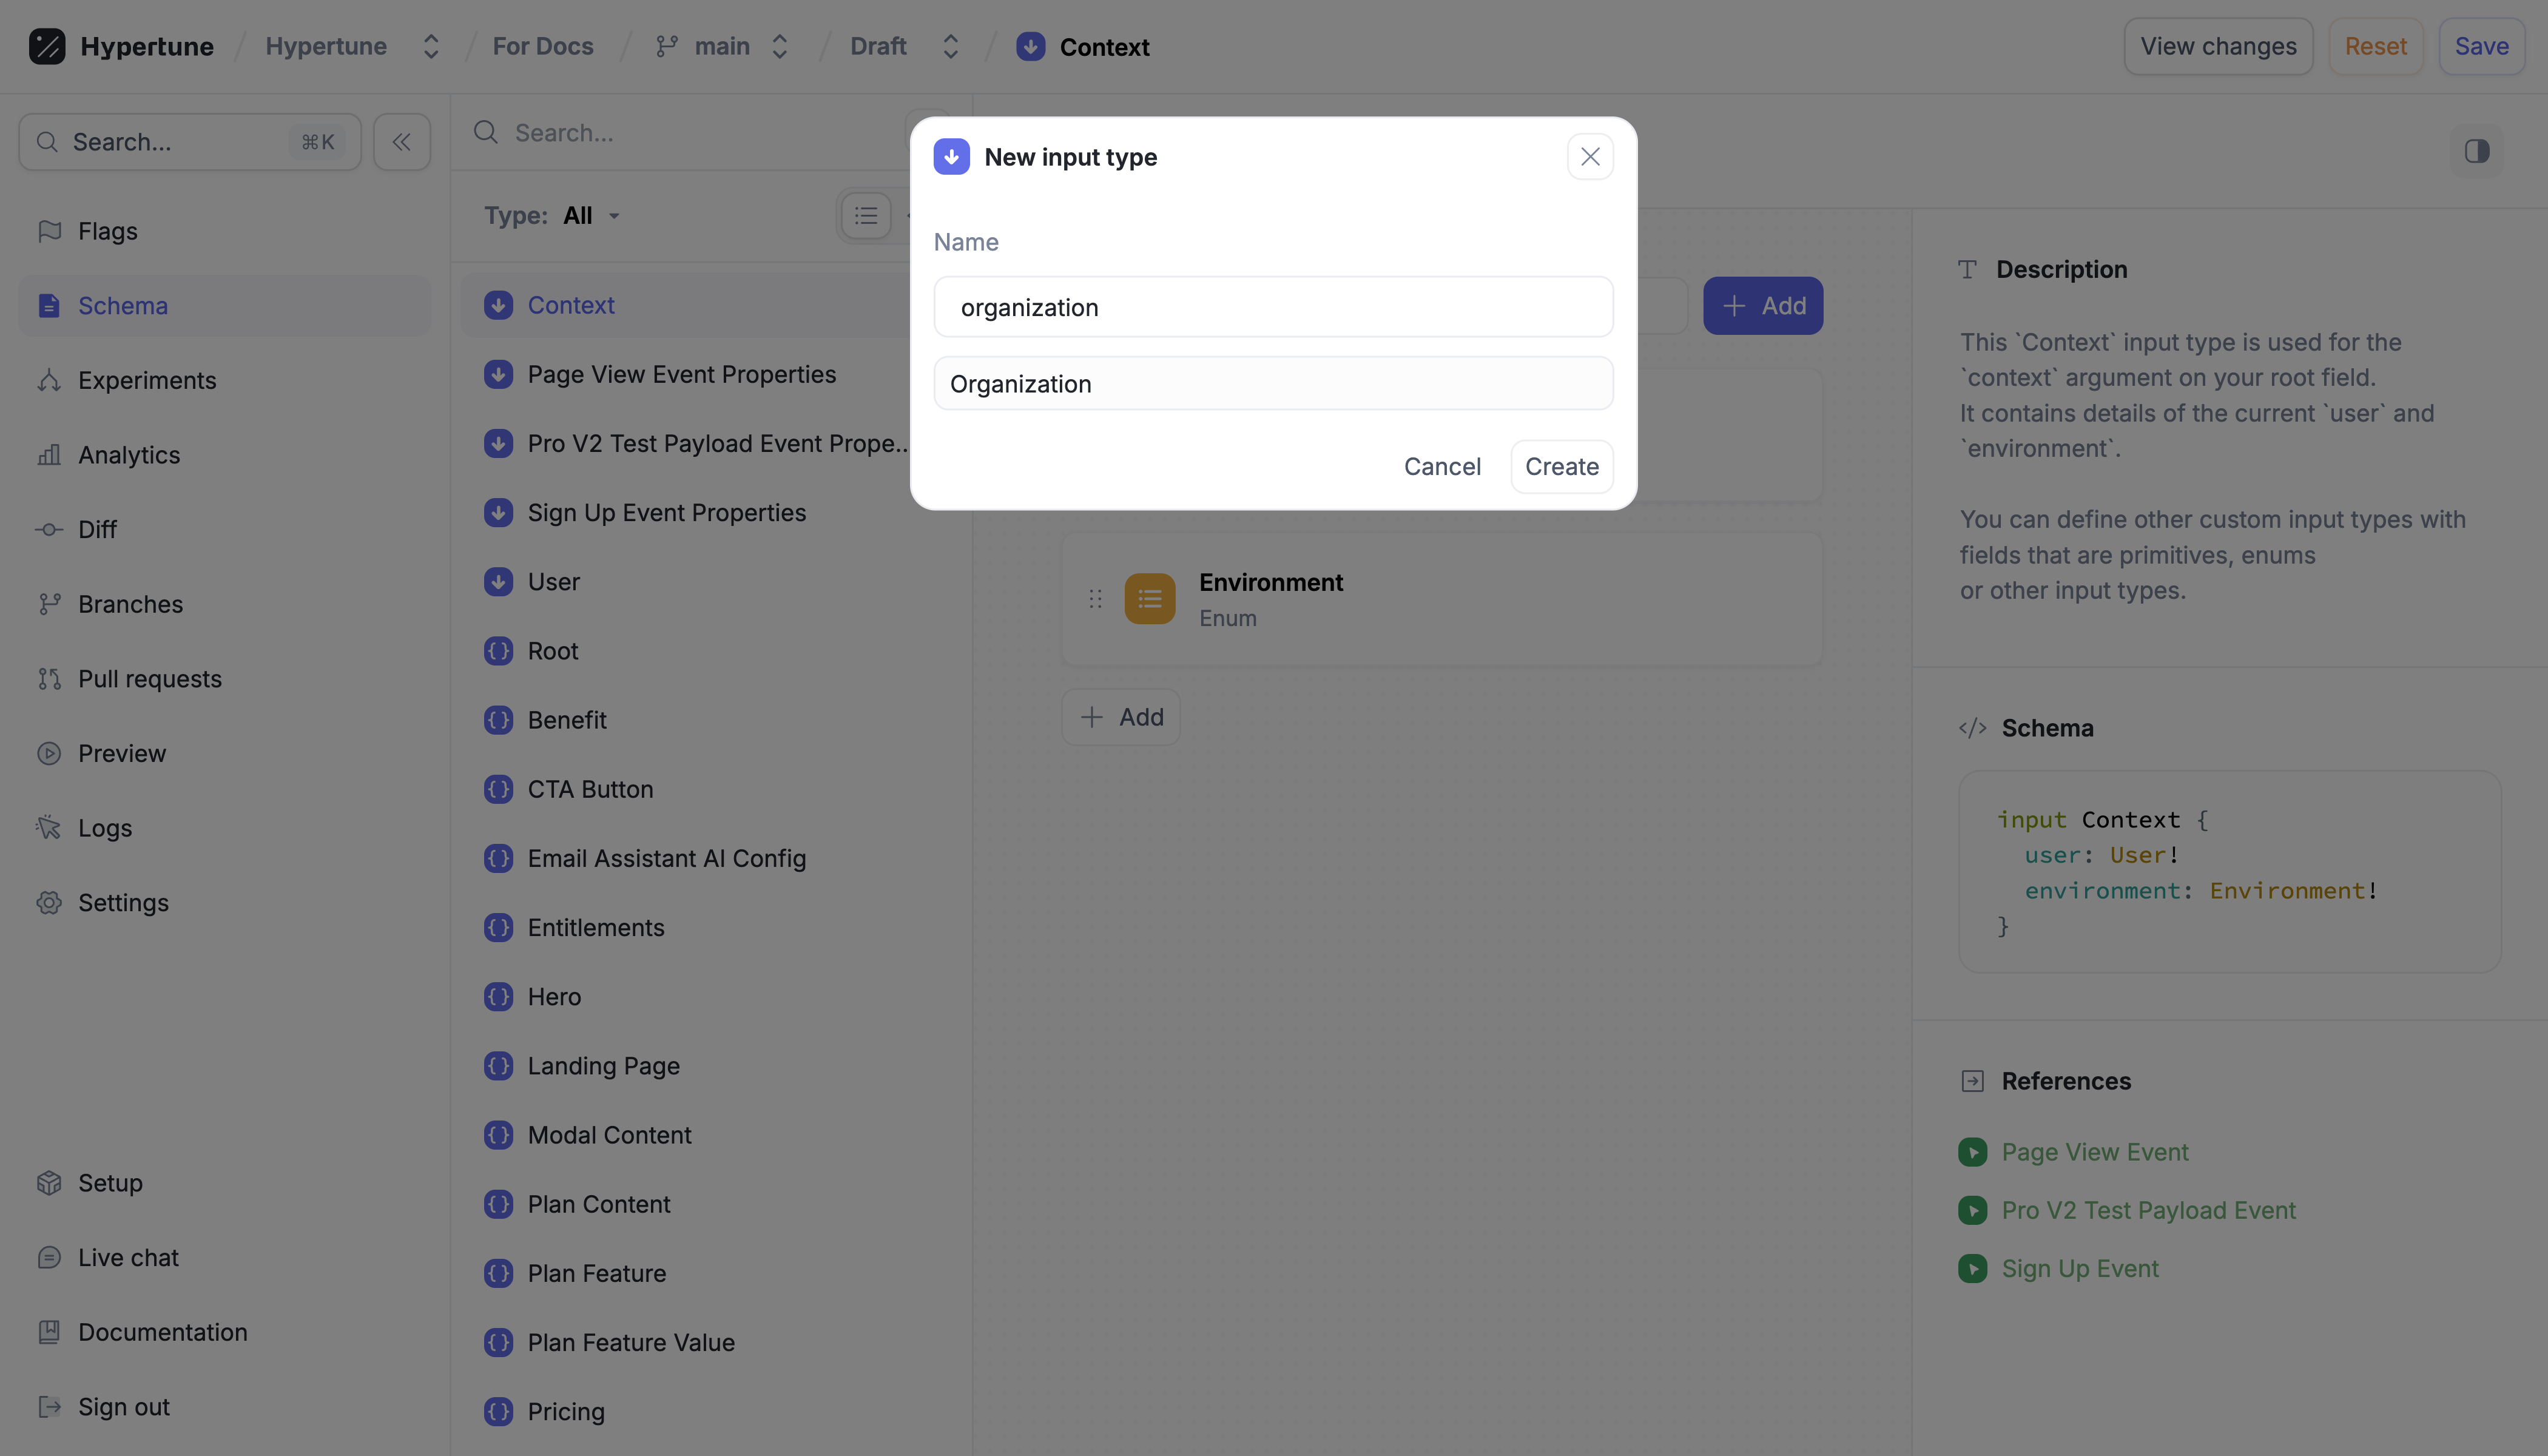The width and height of the screenshot is (2548, 1456).
Task: Close the New input type dialog
Action: pos(1590,157)
